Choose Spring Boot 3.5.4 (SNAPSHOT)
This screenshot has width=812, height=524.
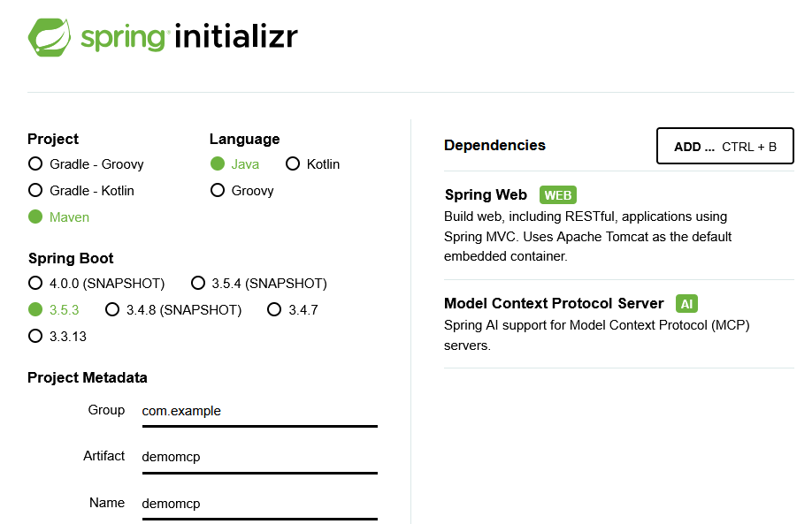click(x=198, y=283)
